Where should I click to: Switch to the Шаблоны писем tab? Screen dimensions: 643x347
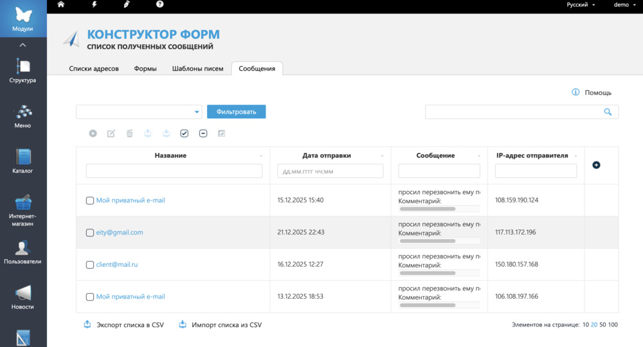197,68
